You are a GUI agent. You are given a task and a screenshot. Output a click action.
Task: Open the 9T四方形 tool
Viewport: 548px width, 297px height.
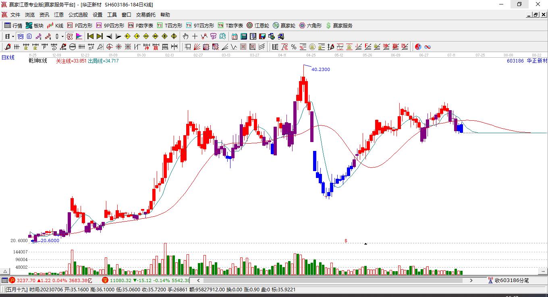coord(200,25)
